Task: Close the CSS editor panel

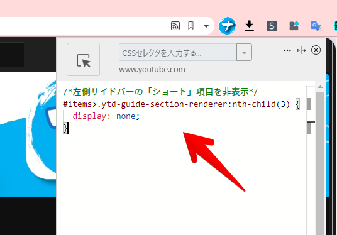Action: 316,50
